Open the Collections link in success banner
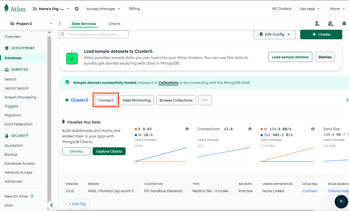349x211 pixels. pyautogui.click(x=168, y=83)
